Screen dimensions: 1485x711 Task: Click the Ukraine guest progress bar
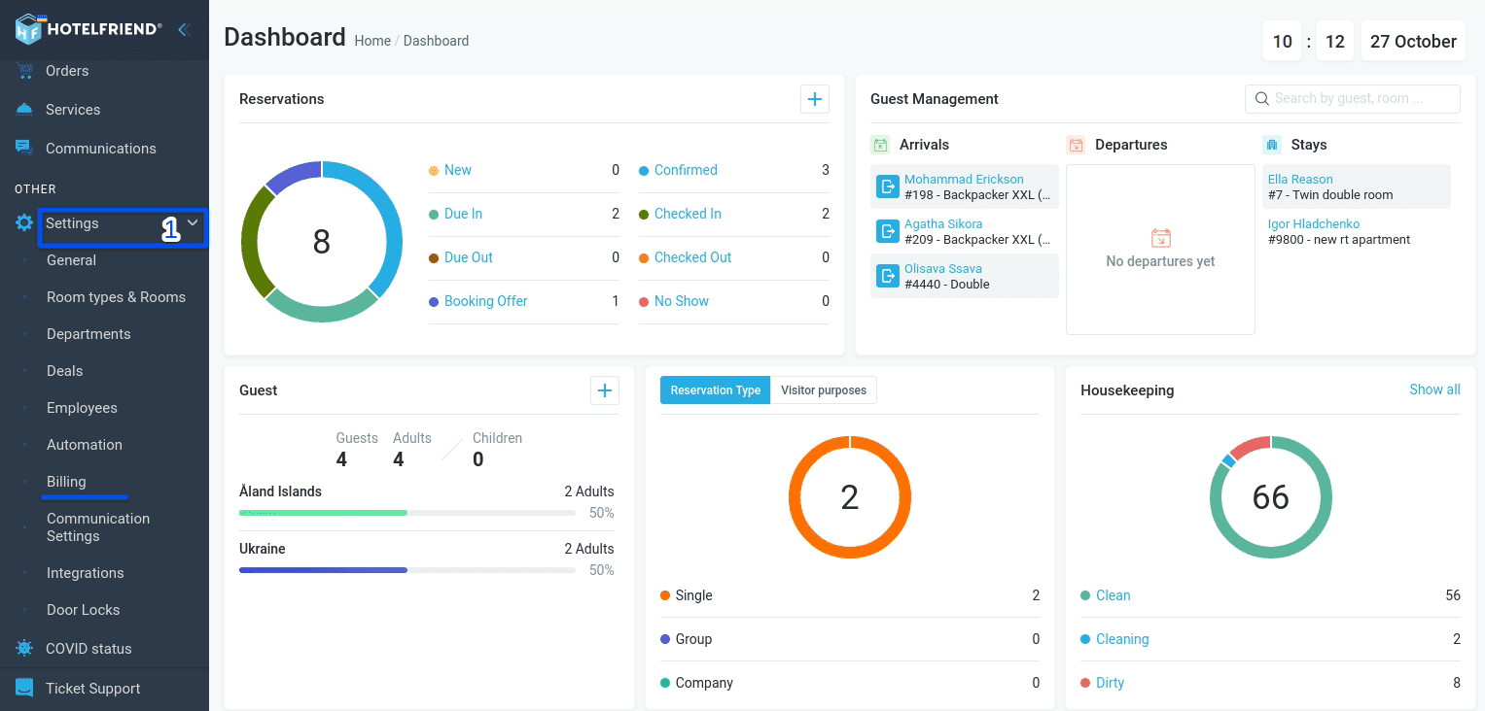pos(407,570)
